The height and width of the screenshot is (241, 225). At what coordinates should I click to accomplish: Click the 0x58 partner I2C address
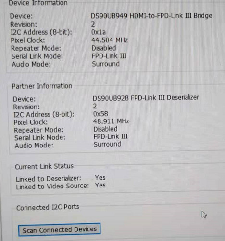[100, 114]
